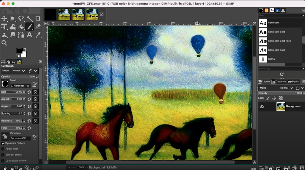This screenshot has width=305, height=170.
Task: Switch to the Channels tab
Action: [279, 82]
